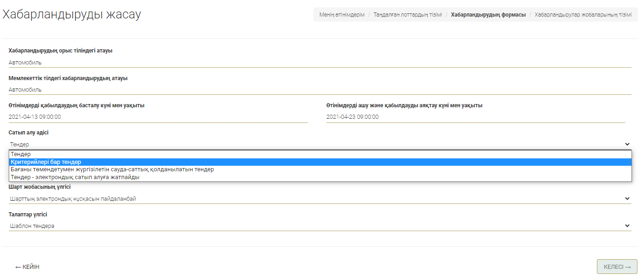This screenshot has height=279, width=643.
Task: Open 'Таңдалған лоттардың тізімі' breadcrumb link
Action: point(407,15)
